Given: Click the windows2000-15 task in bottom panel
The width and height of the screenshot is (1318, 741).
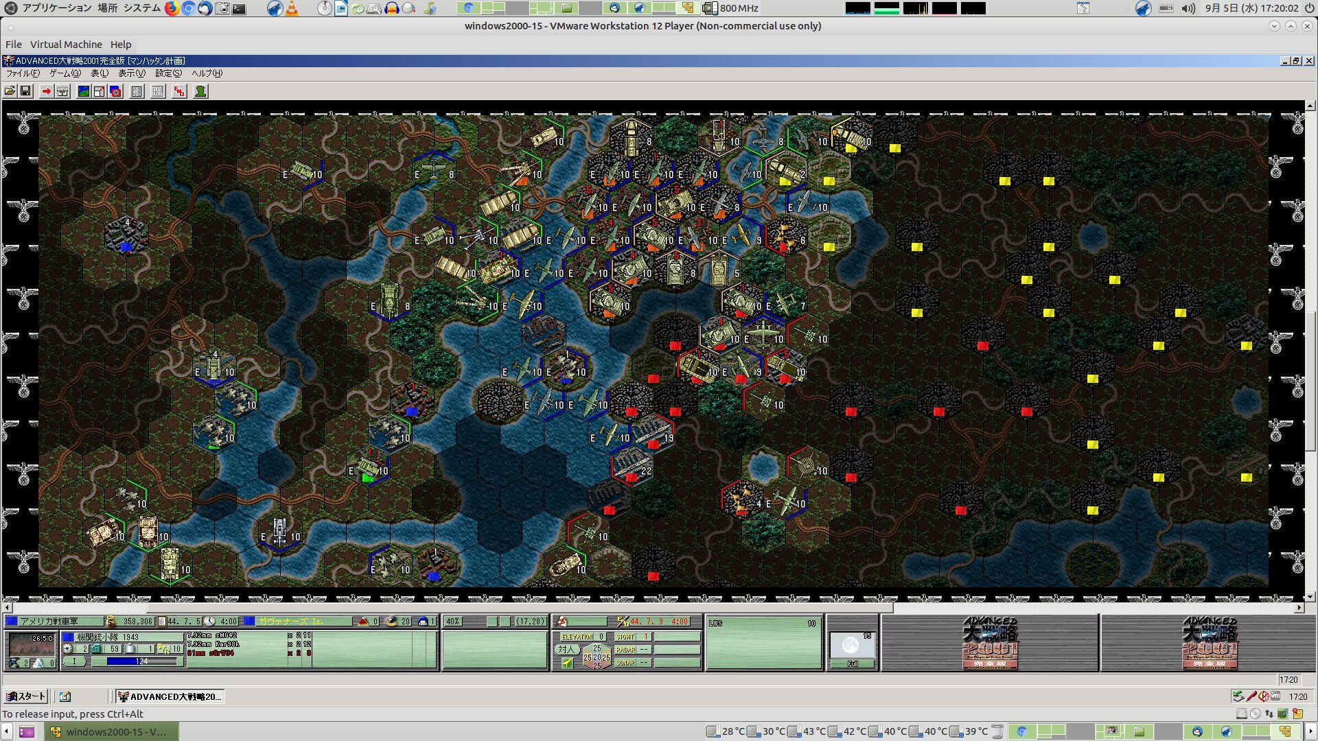Looking at the screenshot, I should [112, 731].
